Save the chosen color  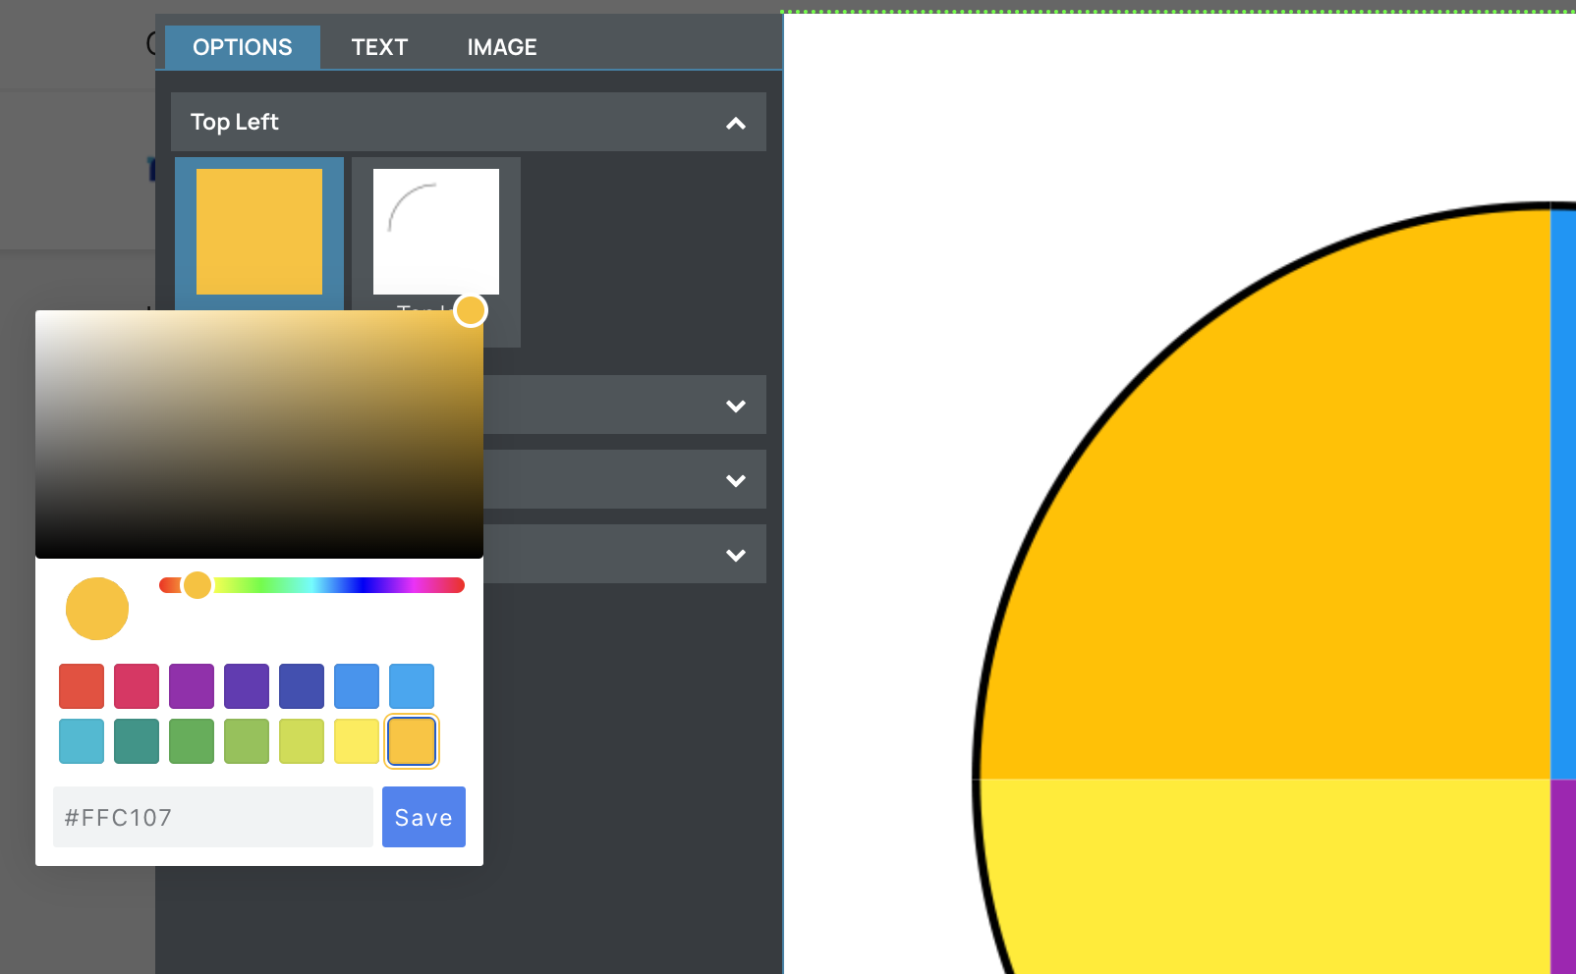pyautogui.click(x=423, y=817)
